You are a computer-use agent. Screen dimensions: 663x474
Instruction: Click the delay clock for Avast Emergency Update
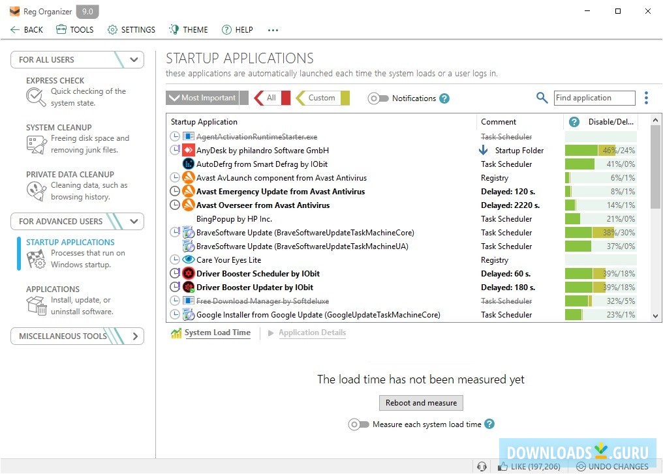click(175, 191)
